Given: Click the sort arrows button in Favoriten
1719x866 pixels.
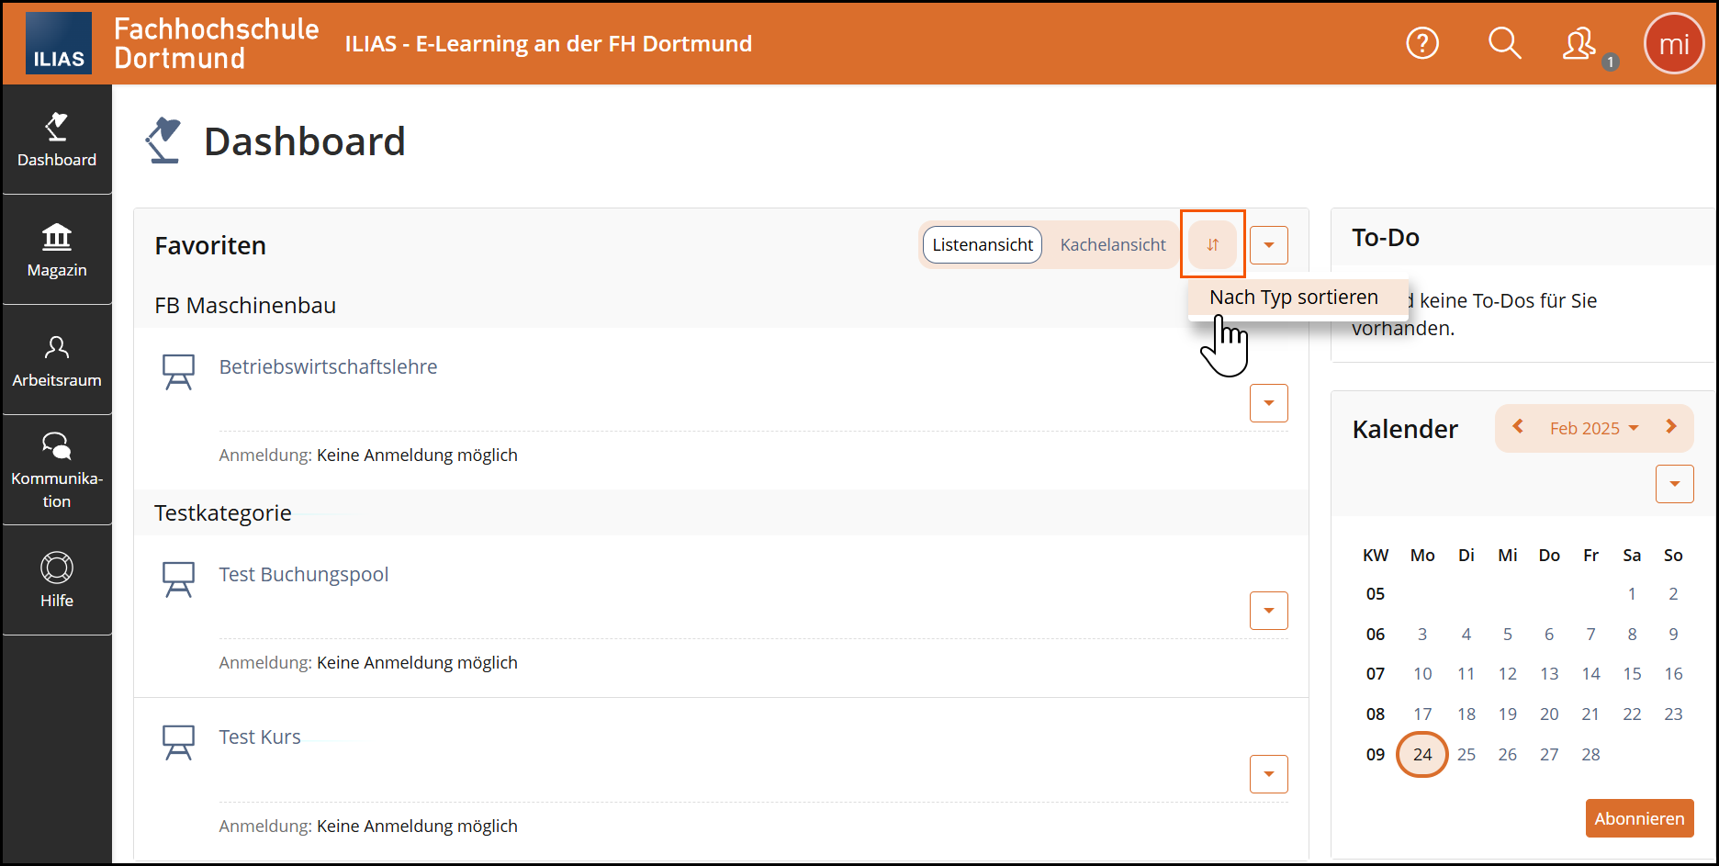Looking at the screenshot, I should coord(1212,245).
